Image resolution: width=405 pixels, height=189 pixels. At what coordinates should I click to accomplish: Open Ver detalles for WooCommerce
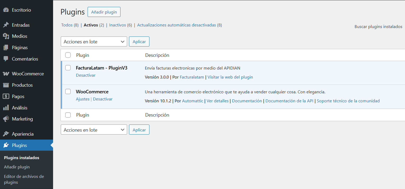218,101
